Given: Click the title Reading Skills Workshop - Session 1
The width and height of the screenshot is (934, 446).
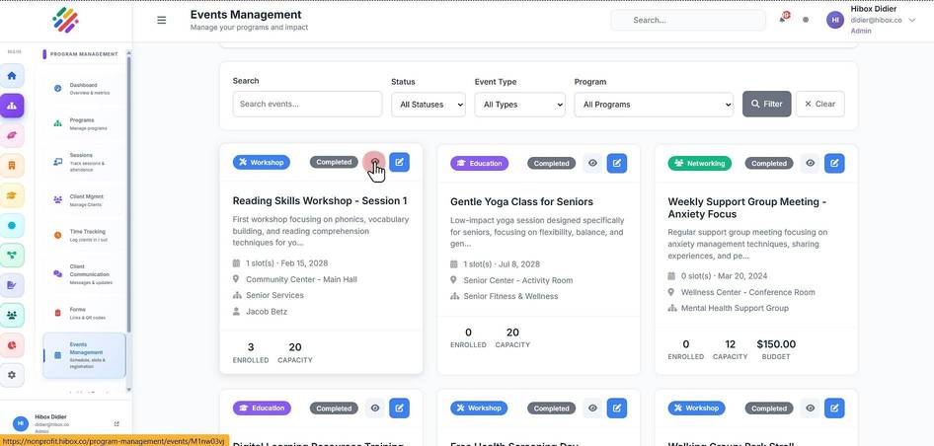Looking at the screenshot, I should click(x=320, y=200).
